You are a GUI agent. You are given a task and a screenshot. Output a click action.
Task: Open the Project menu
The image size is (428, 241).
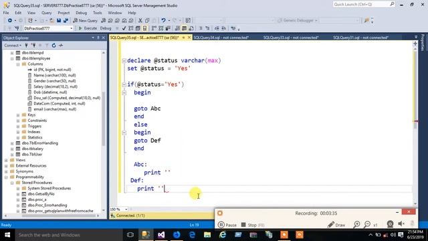[x=64, y=13]
